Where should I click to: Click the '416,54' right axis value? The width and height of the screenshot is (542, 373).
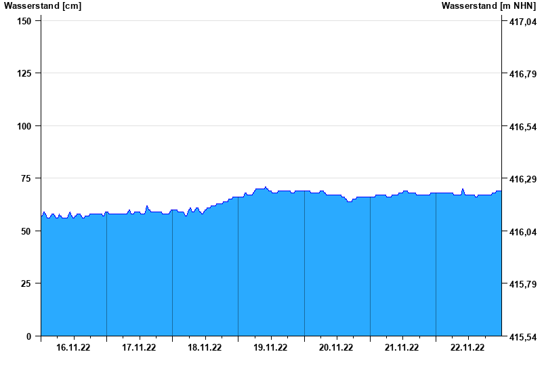[x=523, y=127]
